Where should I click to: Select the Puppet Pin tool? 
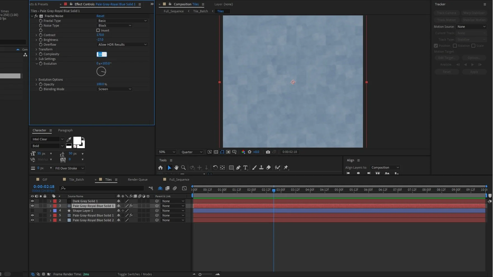pyautogui.click(x=286, y=167)
